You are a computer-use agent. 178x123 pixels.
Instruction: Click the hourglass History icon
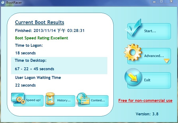[50, 98]
